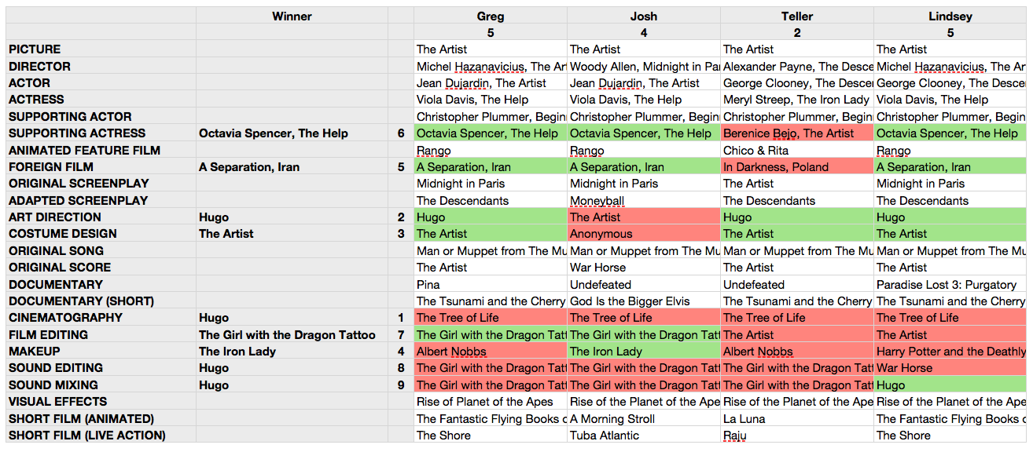Select Josh's War Horse original score cell
Screen dimensions: 1033x452
point(644,268)
